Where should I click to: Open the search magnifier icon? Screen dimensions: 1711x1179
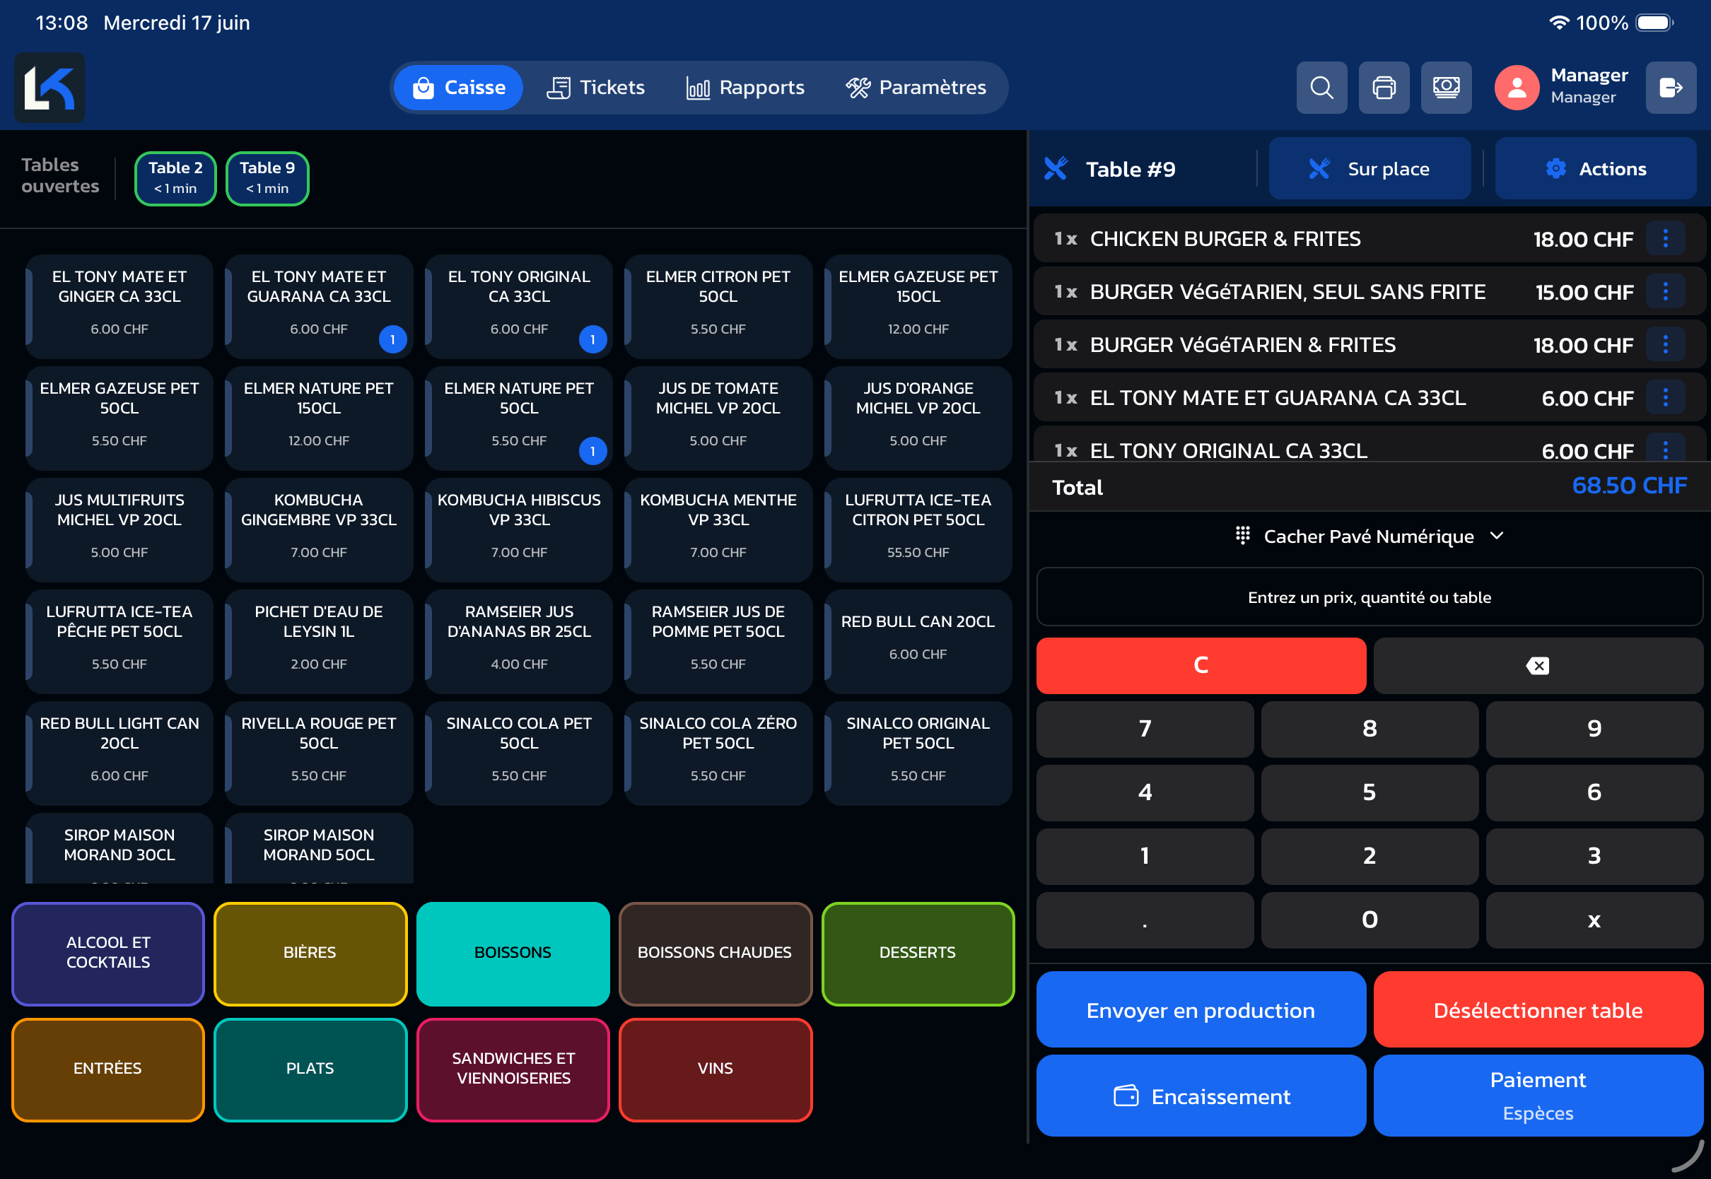pos(1321,88)
